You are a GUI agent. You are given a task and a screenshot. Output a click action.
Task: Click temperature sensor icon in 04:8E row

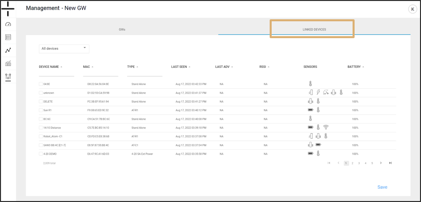(310, 84)
